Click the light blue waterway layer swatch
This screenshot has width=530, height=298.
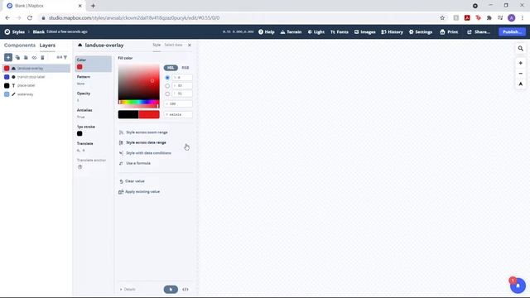pos(7,94)
